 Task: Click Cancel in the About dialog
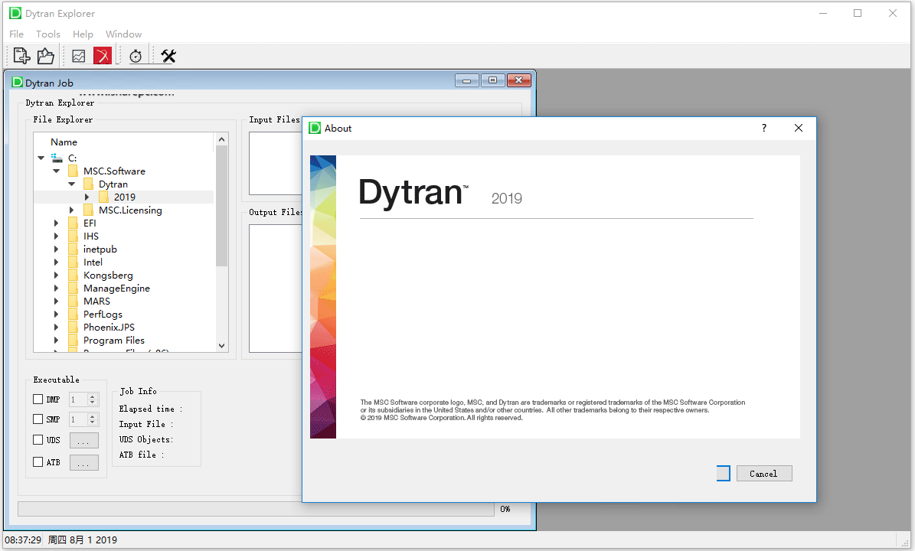(x=764, y=474)
